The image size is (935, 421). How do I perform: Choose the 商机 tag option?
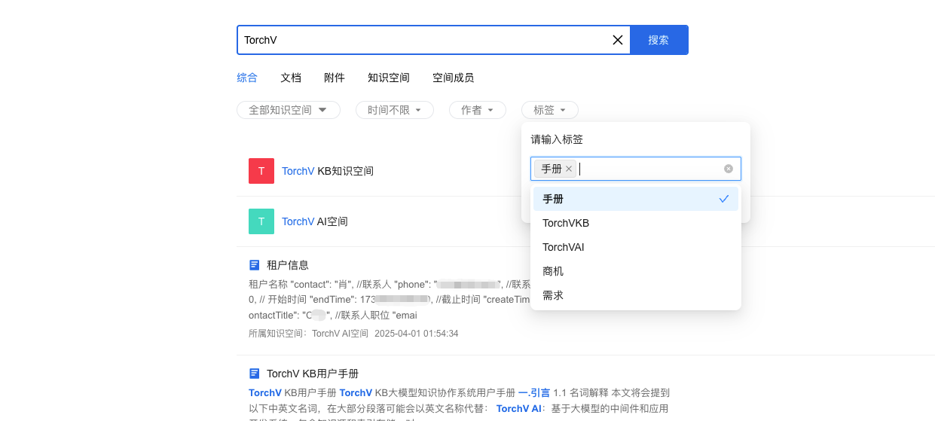click(636, 271)
